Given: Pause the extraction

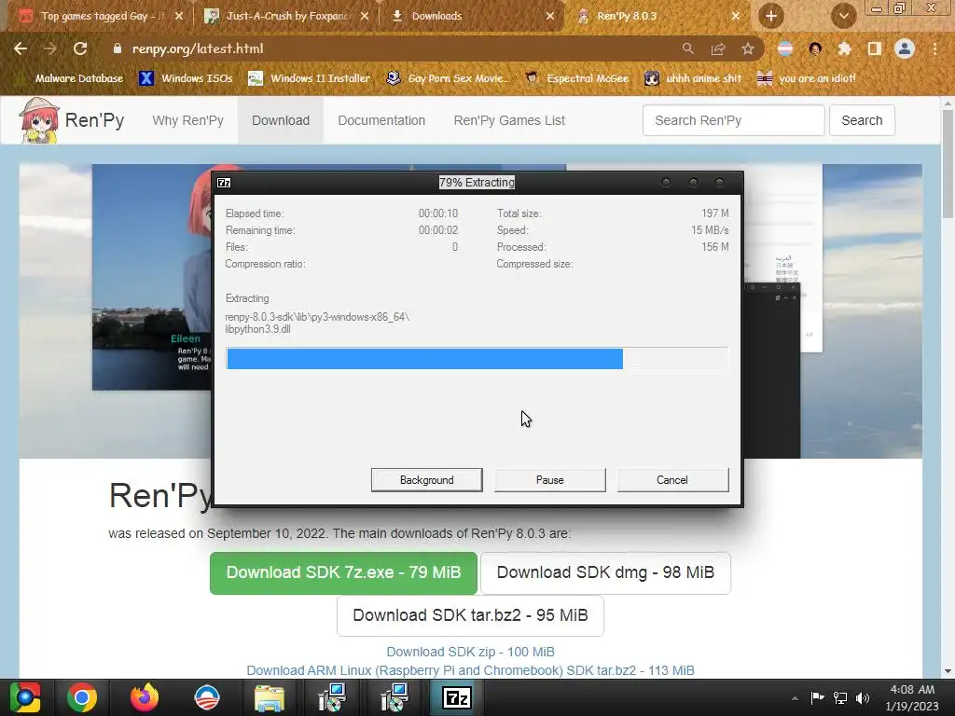Looking at the screenshot, I should (x=550, y=480).
